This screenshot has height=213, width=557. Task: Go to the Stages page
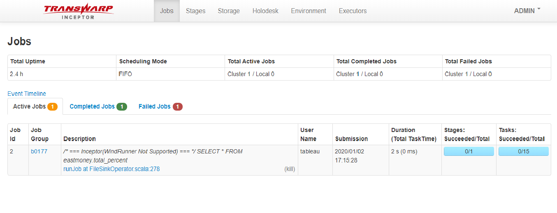point(195,11)
